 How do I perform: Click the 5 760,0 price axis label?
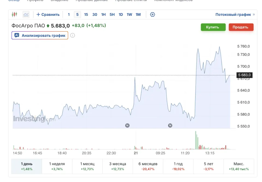[243, 46]
